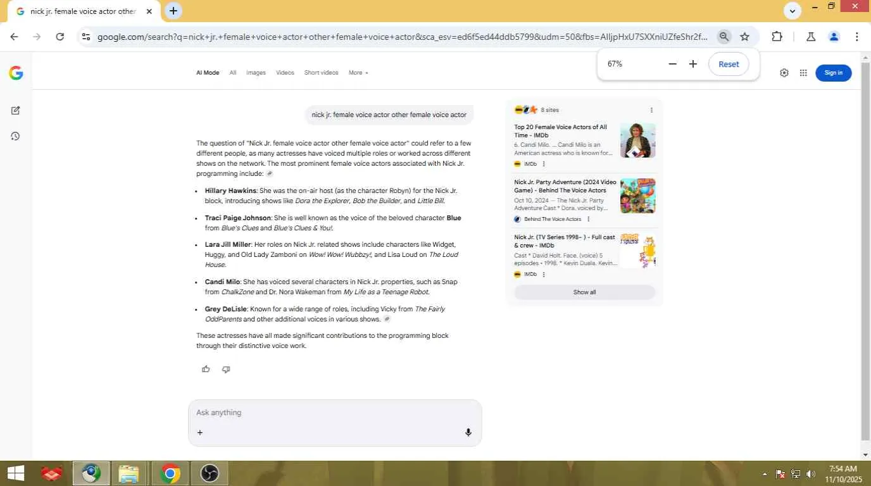Increase zoom with the plus button

pyautogui.click(x=693, y=64)
